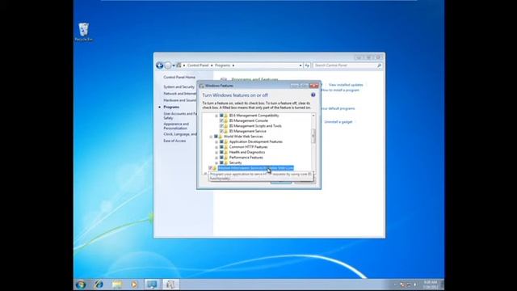Click the World Wide Web Services folder icon
517x291 pixels.
(221, 137)
